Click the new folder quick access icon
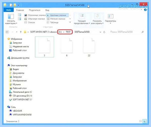The image size is (151, 127). pos(15,5)
